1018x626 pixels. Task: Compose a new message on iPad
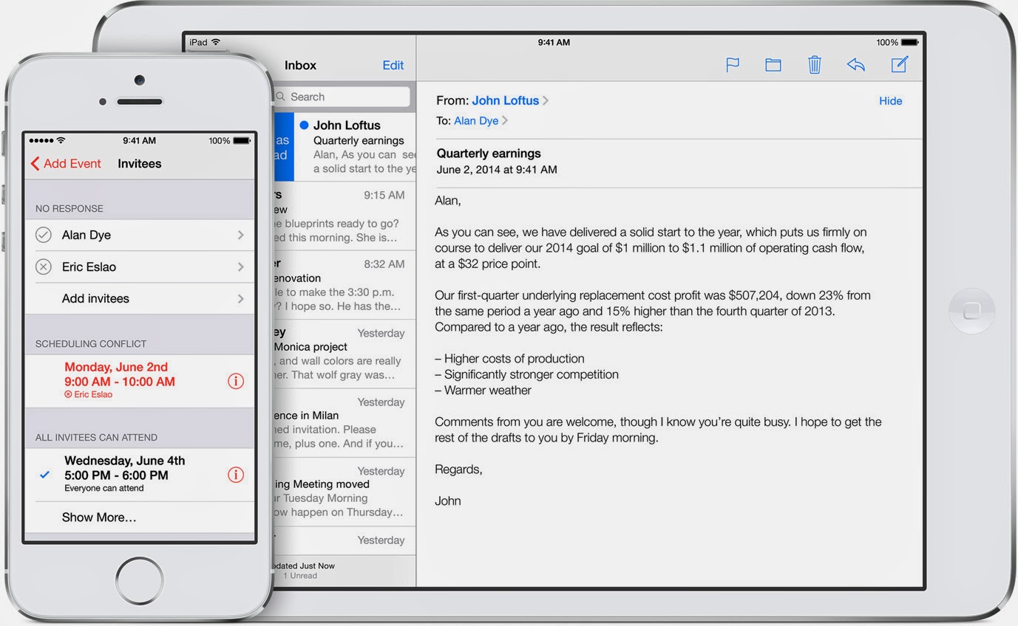pos(899,65)
